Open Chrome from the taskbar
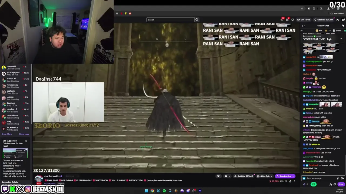 152,191
